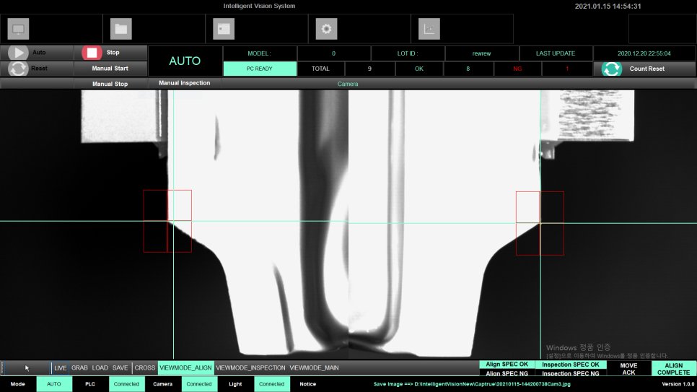Click the PC READY indicator
697x392 pixels.
coord(260,69)
